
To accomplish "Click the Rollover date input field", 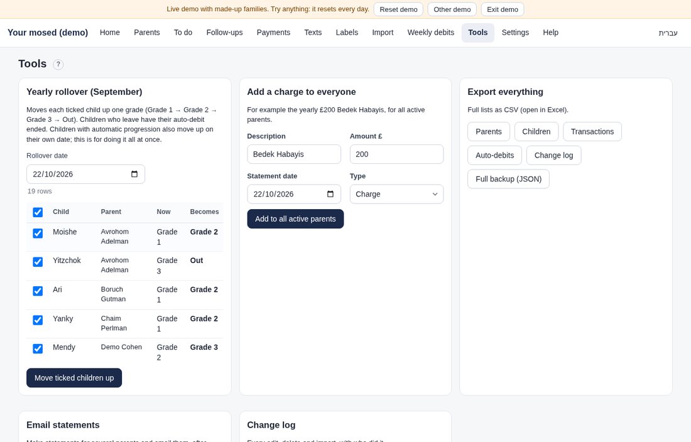I will [x=85, y=174].
